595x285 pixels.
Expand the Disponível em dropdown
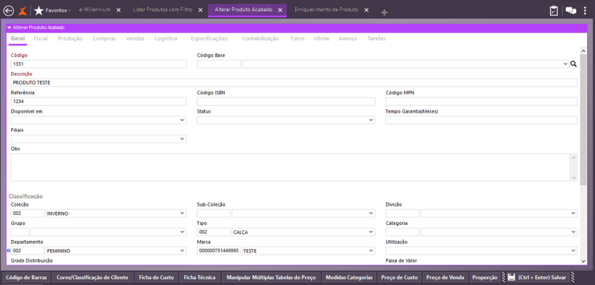pyautogui.click(x=183, y=120)
